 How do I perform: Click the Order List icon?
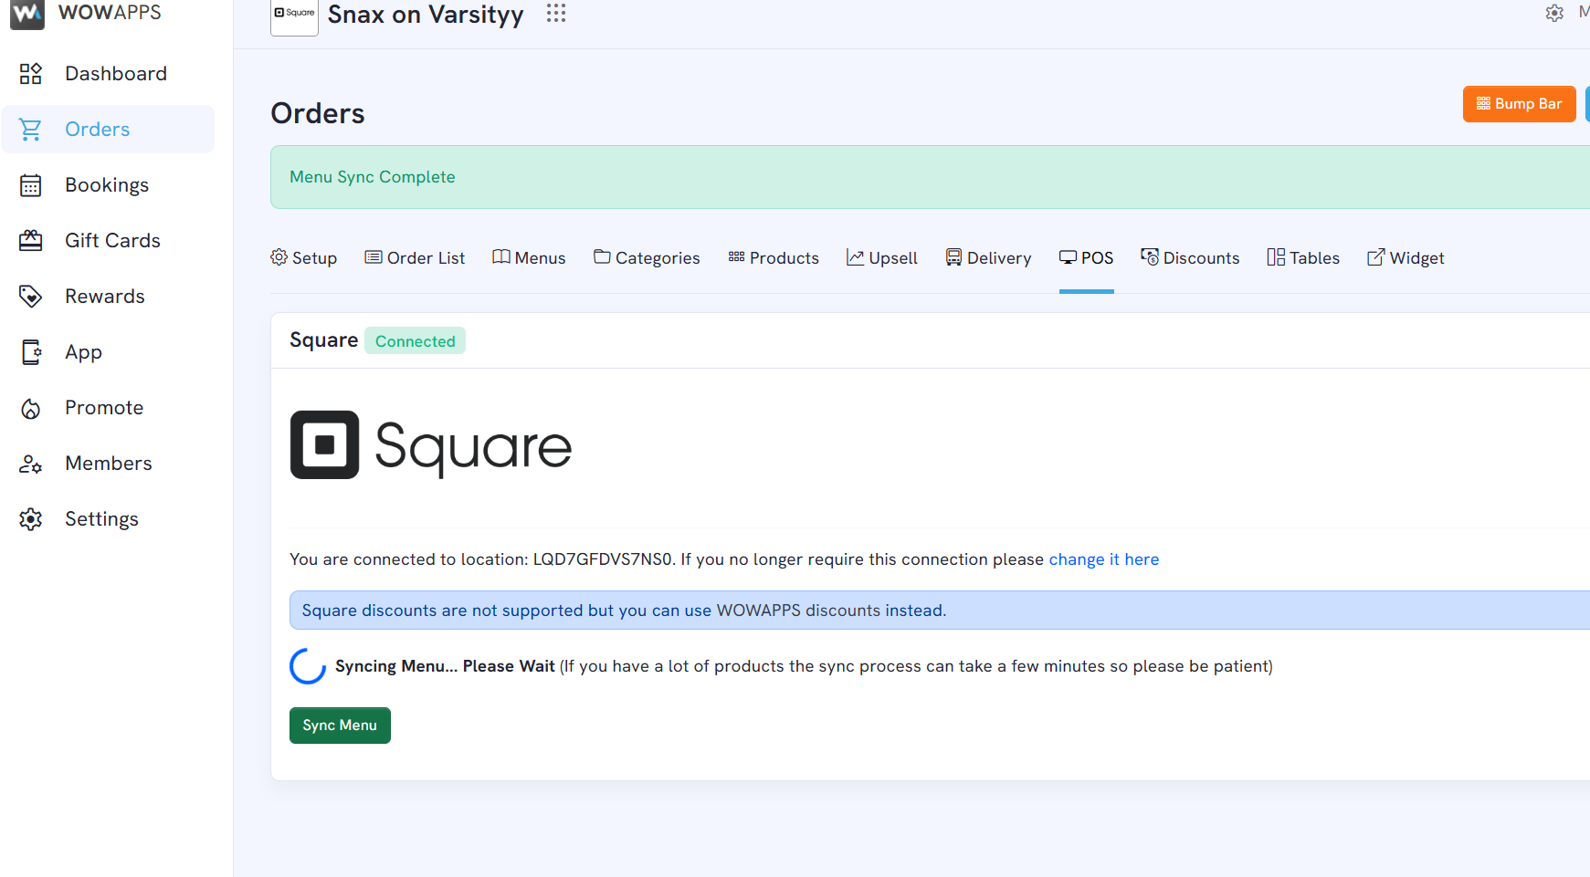(x=374, y=257)
